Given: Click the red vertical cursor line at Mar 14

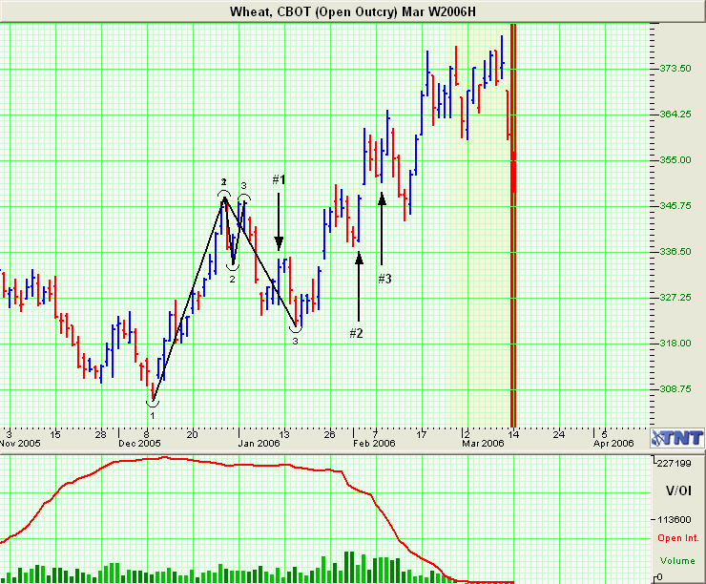Looking at the screenshot, I should [513, 225].
